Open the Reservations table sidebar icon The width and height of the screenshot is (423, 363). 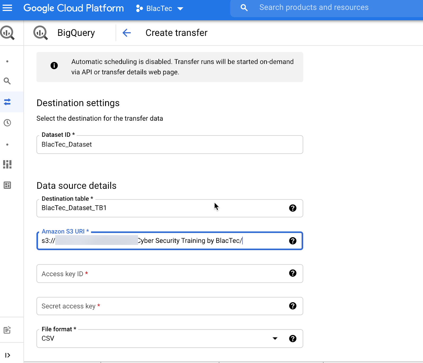pyautogui.click(x=7, y=185)
